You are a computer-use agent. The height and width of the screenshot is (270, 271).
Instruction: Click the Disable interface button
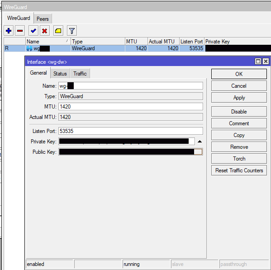pos(239,112)
